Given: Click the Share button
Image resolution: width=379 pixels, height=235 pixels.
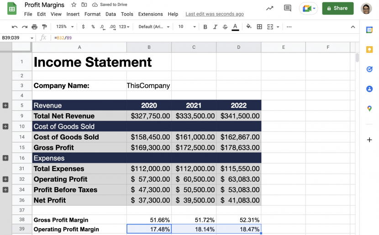Looking at the screenshot, I should click(337, 8).
